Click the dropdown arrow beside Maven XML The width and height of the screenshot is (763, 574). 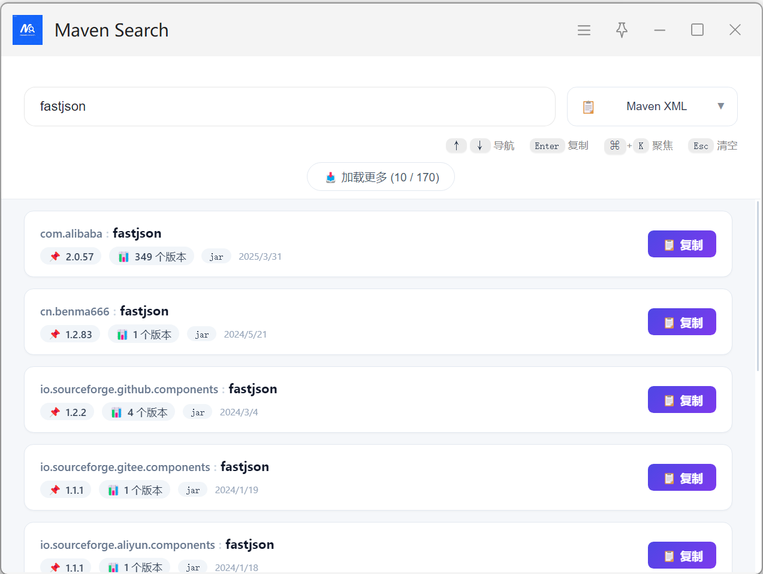[x=721, y=106]
